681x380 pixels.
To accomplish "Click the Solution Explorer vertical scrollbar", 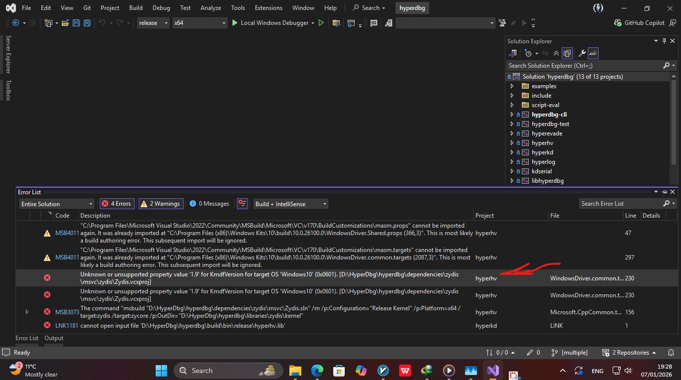I will 674,120.
